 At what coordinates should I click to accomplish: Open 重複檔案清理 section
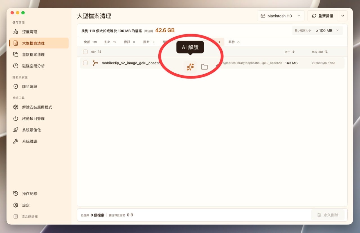pos(39,55)
